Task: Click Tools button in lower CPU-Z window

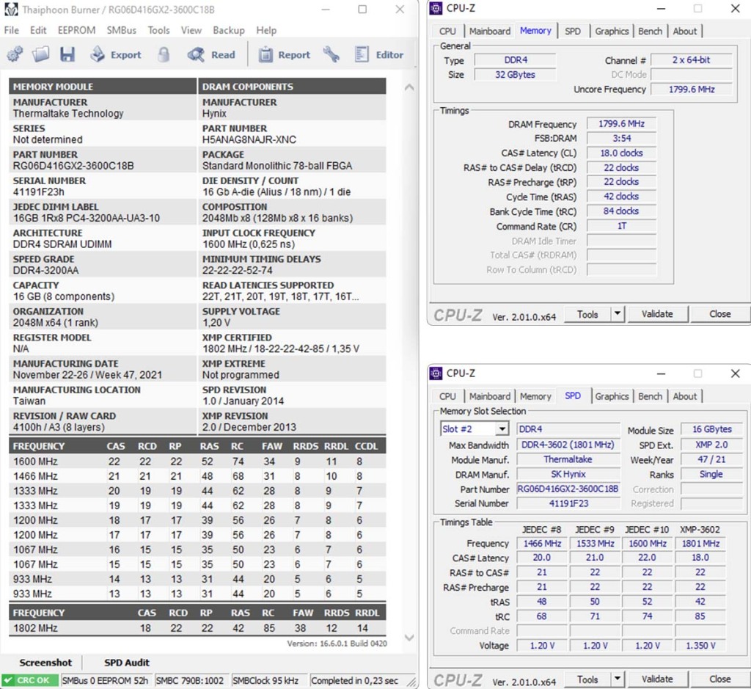Action: [x=587, y=679]
